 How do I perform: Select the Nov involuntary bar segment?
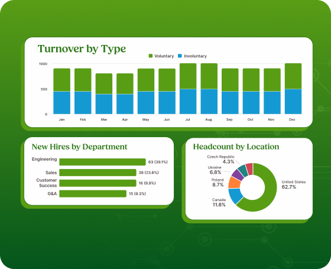pos(272,103)
